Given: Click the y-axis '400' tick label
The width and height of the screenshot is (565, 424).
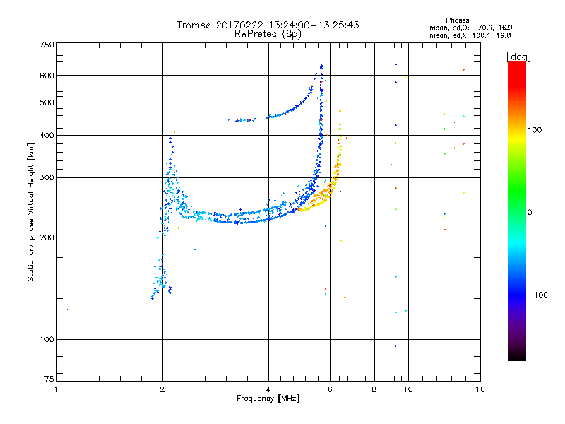Looking at the screenshot, I should pyautogui.click(x=47, y=135).
